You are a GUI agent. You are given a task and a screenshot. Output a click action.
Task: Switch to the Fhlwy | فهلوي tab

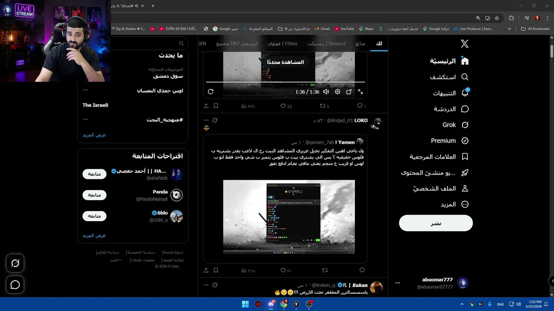[x=283, y=44]
